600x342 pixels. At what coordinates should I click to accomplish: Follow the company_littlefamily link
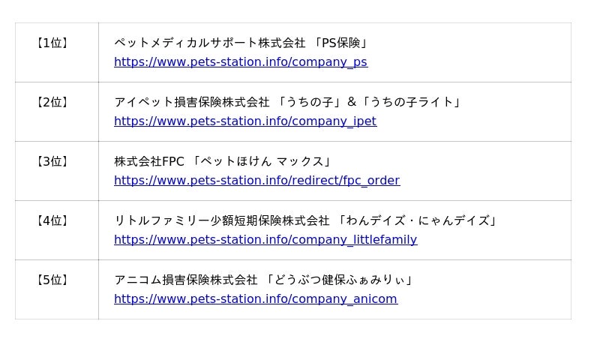tap(265, 240)
